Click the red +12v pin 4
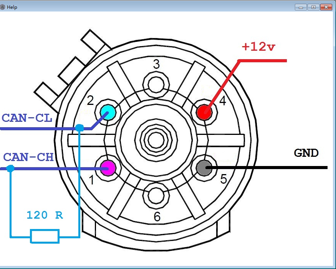Screen dimensions: 336x269 point(204,112)
